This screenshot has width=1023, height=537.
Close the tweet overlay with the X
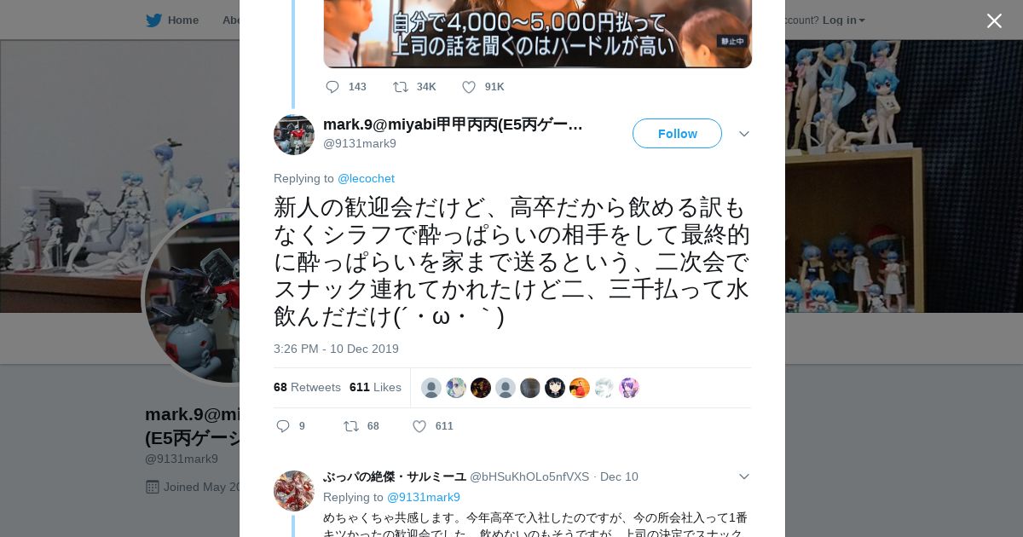coord(994,20)
